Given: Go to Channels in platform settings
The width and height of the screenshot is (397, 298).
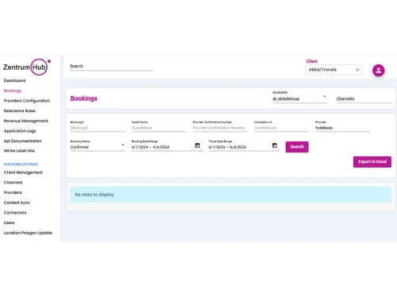Looking at the screenshot, I should click(x=13, y=183).
